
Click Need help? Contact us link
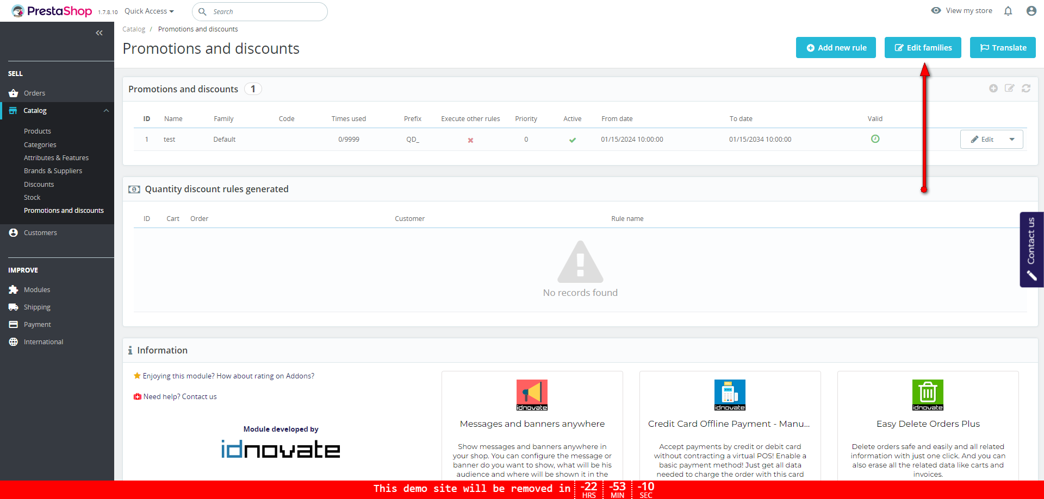pyautogui.click(x=180, y=397)
